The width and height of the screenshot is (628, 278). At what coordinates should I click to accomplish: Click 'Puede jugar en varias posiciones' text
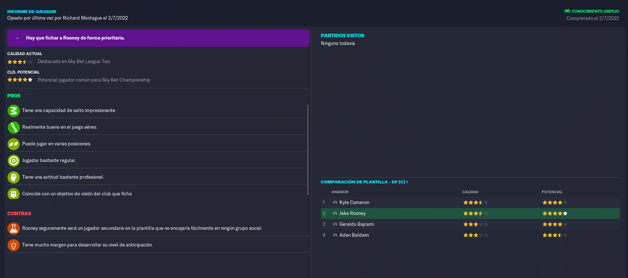coord(57,144)
